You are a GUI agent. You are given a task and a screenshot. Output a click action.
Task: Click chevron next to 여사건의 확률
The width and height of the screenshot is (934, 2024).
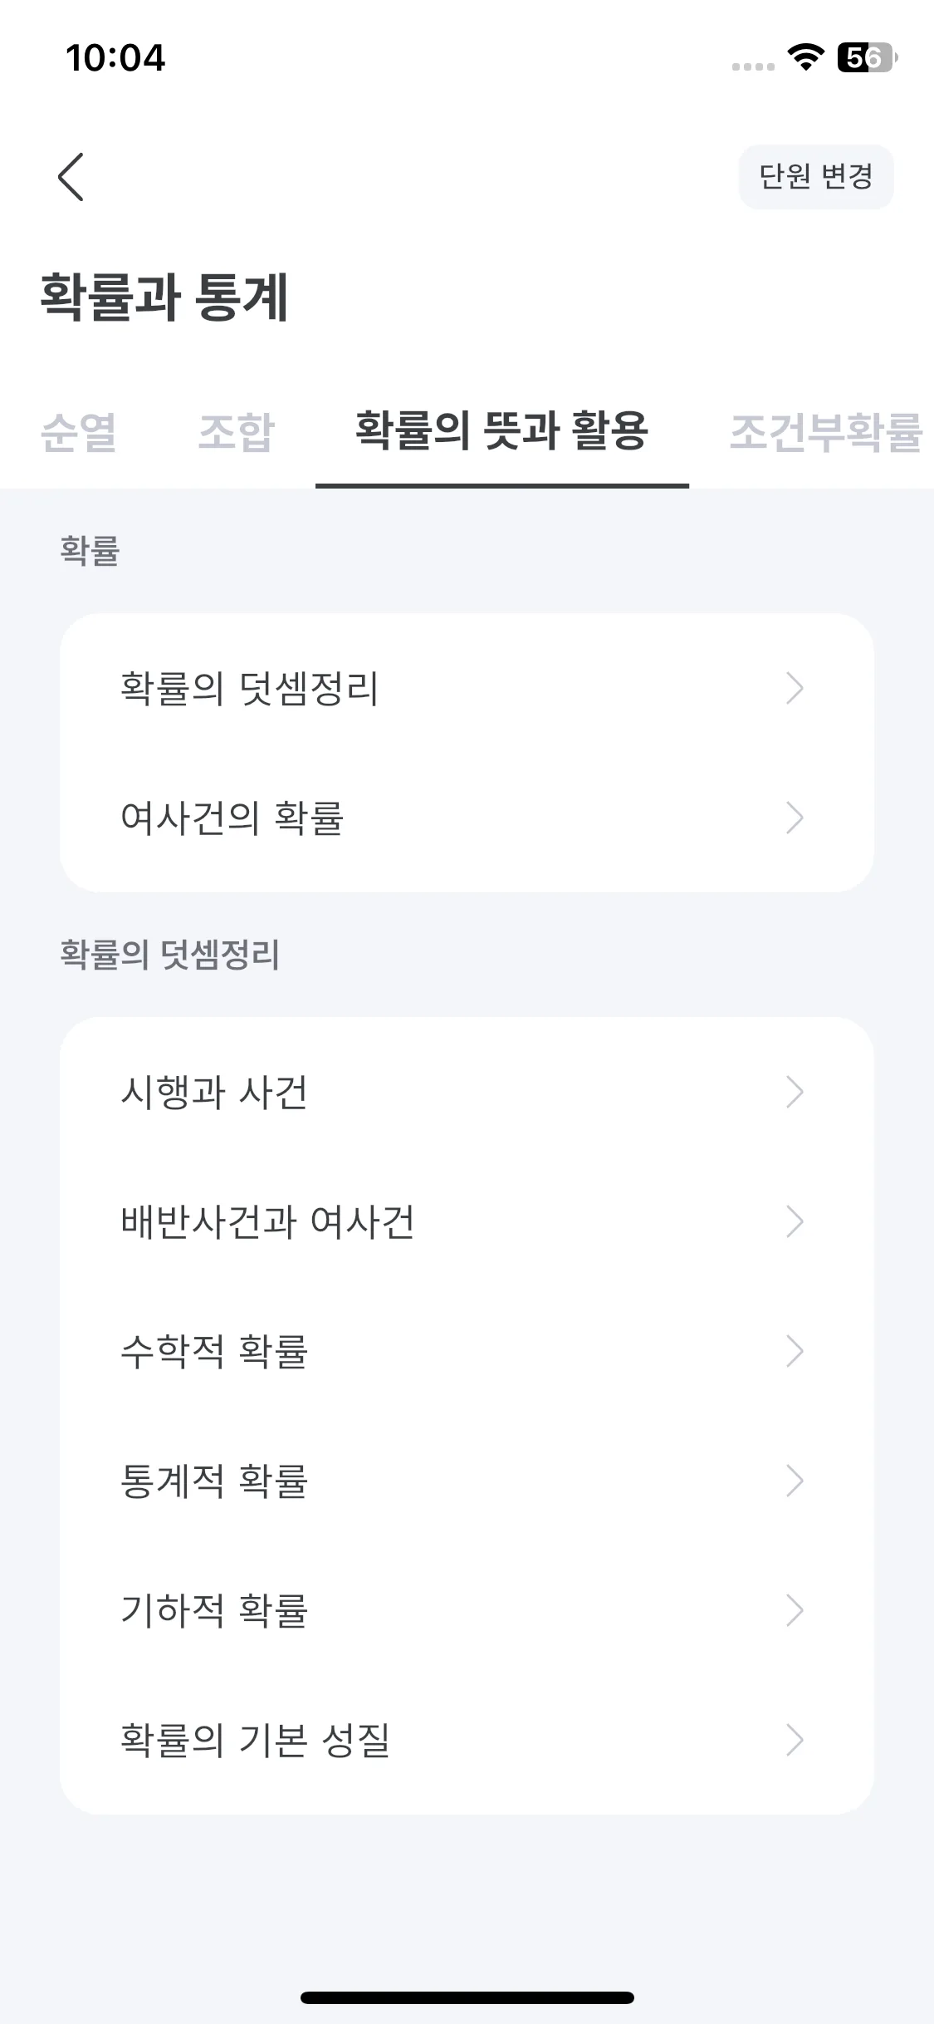pos(795,818)
